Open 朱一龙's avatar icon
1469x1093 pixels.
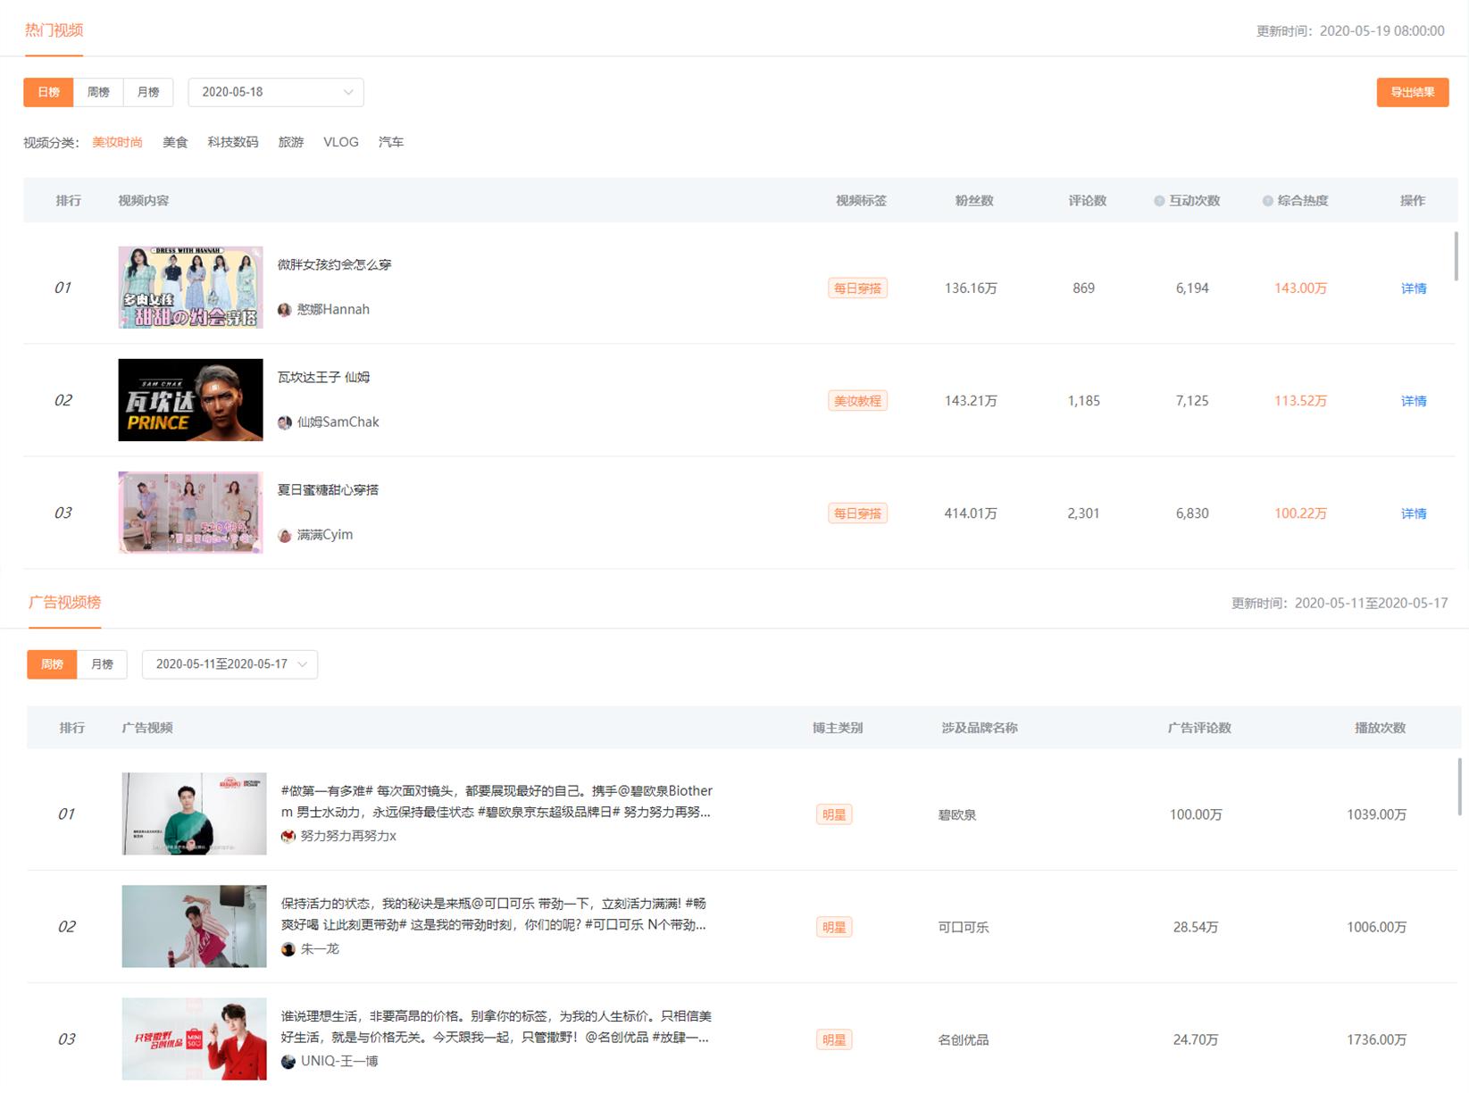click(287, 949)
